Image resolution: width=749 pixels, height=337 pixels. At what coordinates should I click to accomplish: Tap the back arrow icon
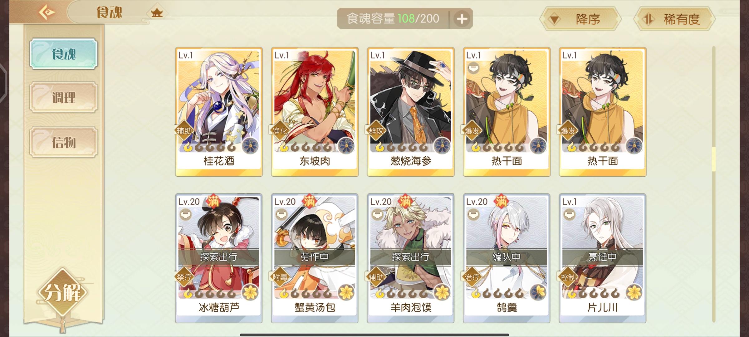tap(47, 13)
